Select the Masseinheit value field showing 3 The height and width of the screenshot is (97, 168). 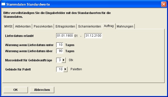coord(59,60)
